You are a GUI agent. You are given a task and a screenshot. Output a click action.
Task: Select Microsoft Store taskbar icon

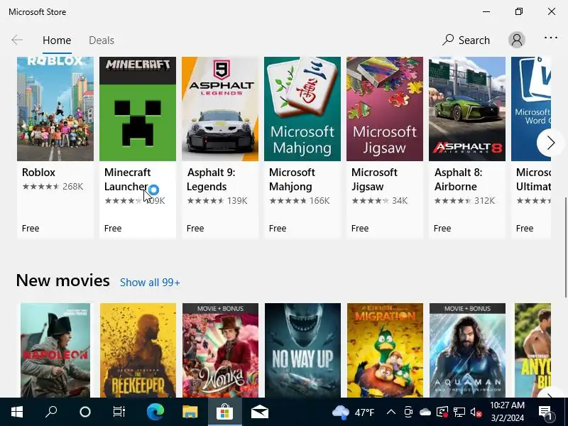[225, 412]
